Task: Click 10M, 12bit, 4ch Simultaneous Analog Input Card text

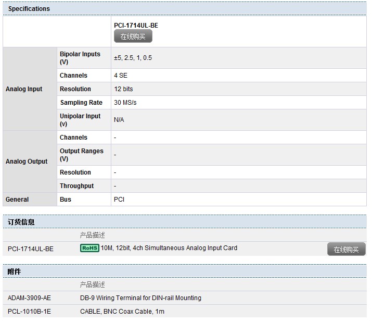Action: click(169, 248)
